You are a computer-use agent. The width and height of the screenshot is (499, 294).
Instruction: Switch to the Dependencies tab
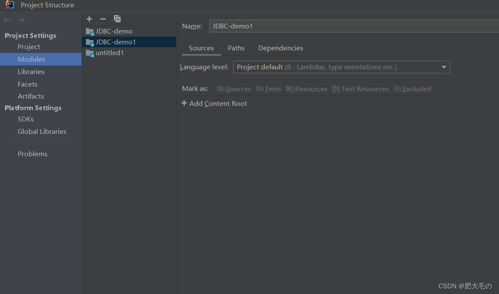click(281, 48)
